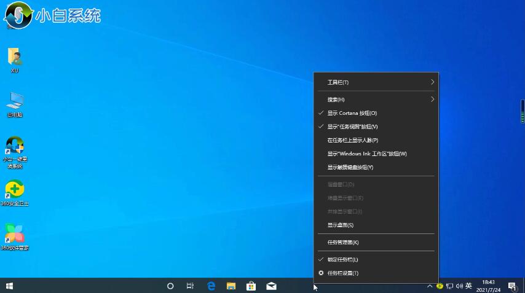Open the 360安全卫士 desktop icon

(14, 189)
